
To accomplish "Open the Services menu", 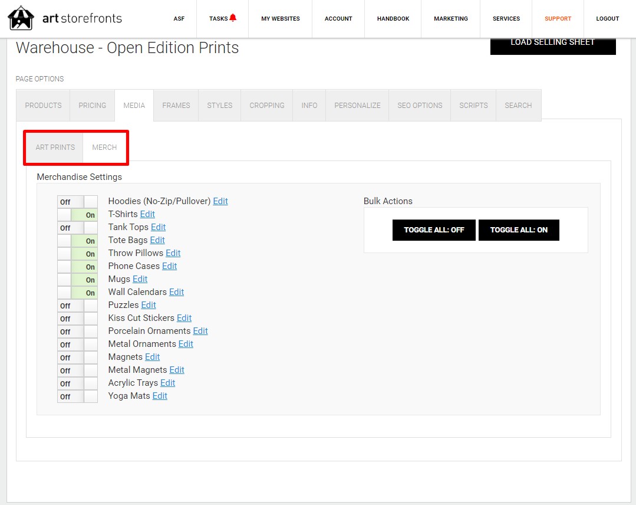I will (506, 19).
